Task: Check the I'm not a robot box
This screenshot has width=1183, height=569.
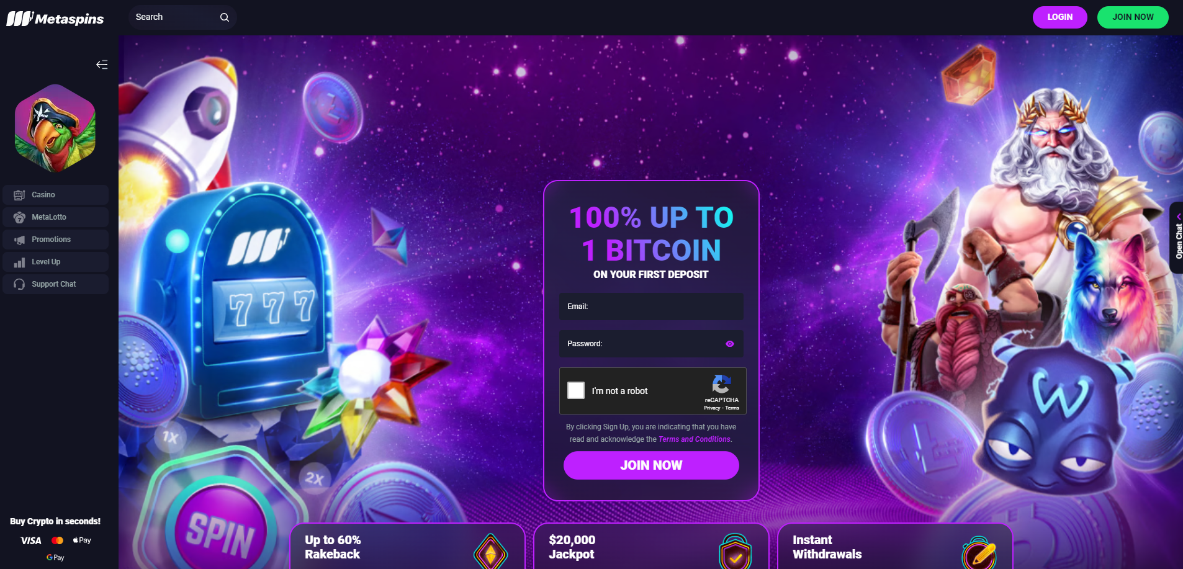Action: point(576,390)
